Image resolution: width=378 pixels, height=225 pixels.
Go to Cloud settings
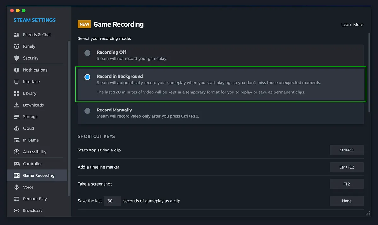click(x=37, y=128)
